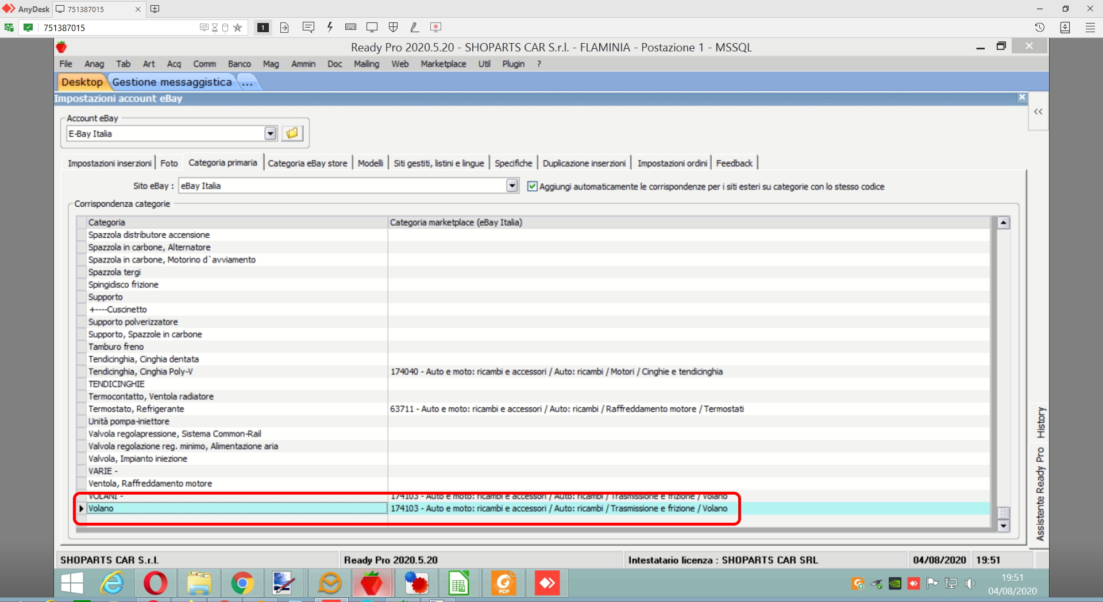Viewport: 1103px width, 602px height.
Task: Open the Feedback tab
Action: [734, 163]
